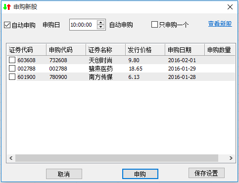Sort by the 申购代码 column header
This screenshot has width=239, height=183.
pyautogui.click(x=66, y=50)
